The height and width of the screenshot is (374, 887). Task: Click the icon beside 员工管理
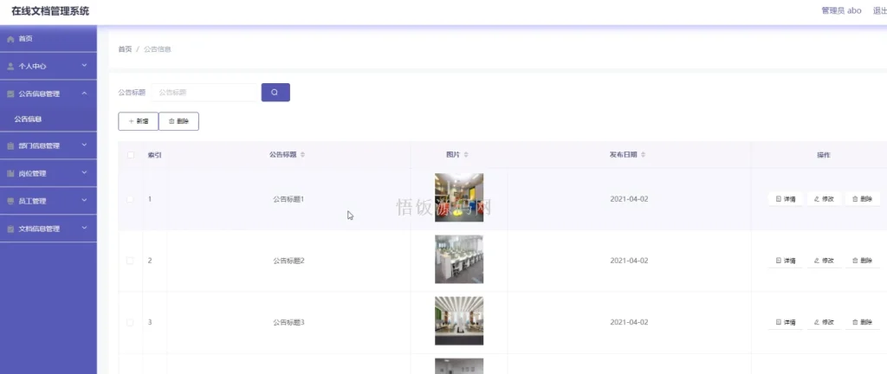click(10, 201)
